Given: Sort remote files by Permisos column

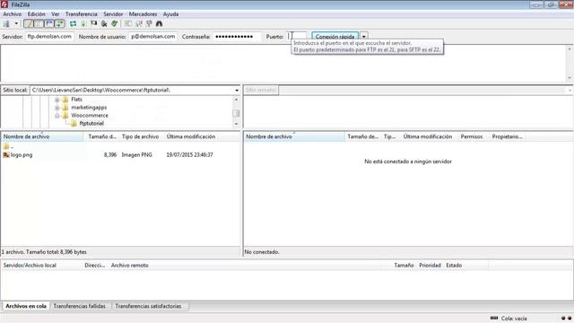Looking at the screenshot, I should click(x=472, y=136).
